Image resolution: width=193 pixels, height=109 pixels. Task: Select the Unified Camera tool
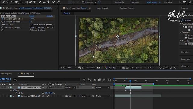click(x=17, y=2)
